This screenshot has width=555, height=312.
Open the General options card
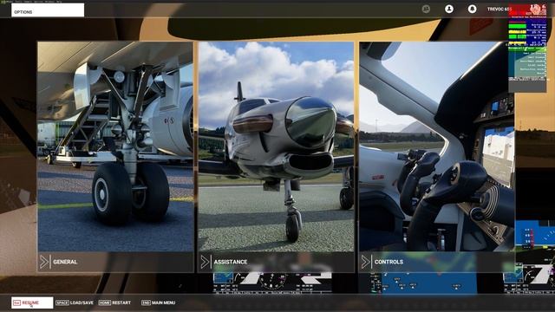click(x=115, y=157)
